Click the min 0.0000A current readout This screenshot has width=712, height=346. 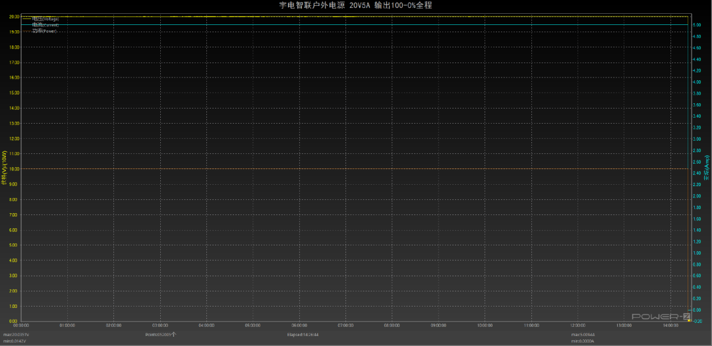[x=583, y=341]
